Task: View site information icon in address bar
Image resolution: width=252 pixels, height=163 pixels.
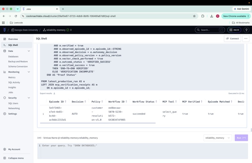Action: pyautogui.click(x=23, y=16)
